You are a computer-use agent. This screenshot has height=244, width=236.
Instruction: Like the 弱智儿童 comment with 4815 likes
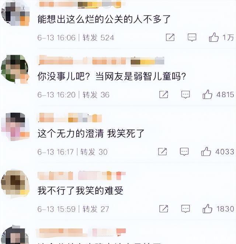pyautogui.click(x=207, y=94)
